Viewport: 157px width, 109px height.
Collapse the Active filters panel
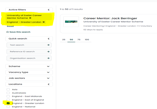click(48, 10)
